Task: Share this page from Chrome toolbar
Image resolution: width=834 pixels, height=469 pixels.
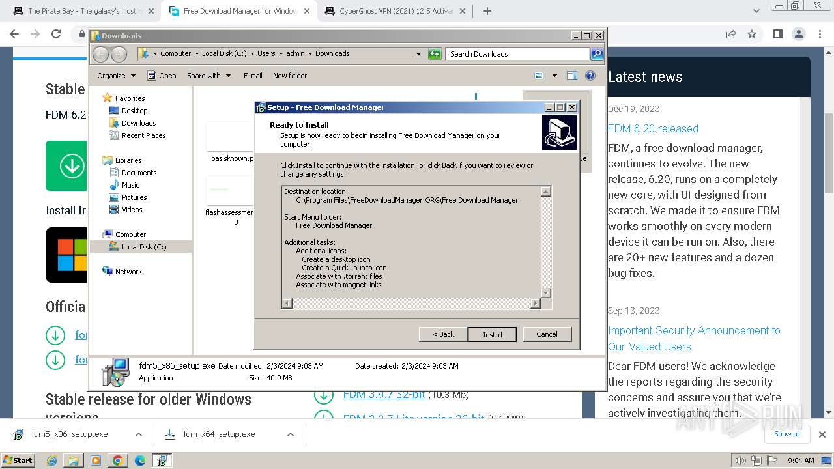Action: pyautogui.click(x=731, y=34)
